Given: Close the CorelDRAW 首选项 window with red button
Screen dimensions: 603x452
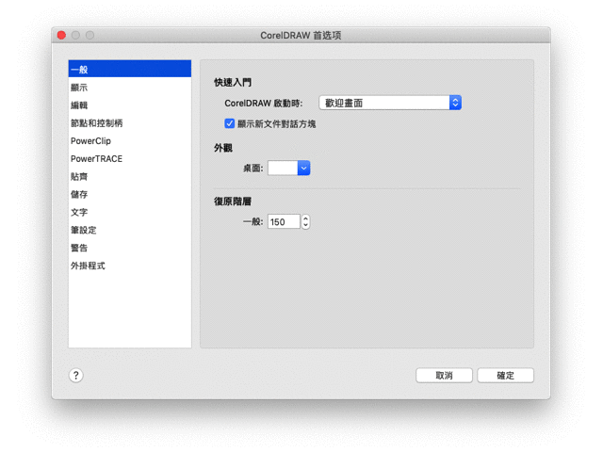Looking at the screenshot, I should pos(61,36).
